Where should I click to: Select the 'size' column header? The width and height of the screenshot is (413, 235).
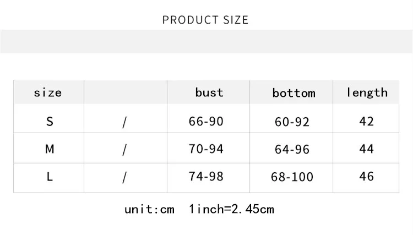point(48,92)
